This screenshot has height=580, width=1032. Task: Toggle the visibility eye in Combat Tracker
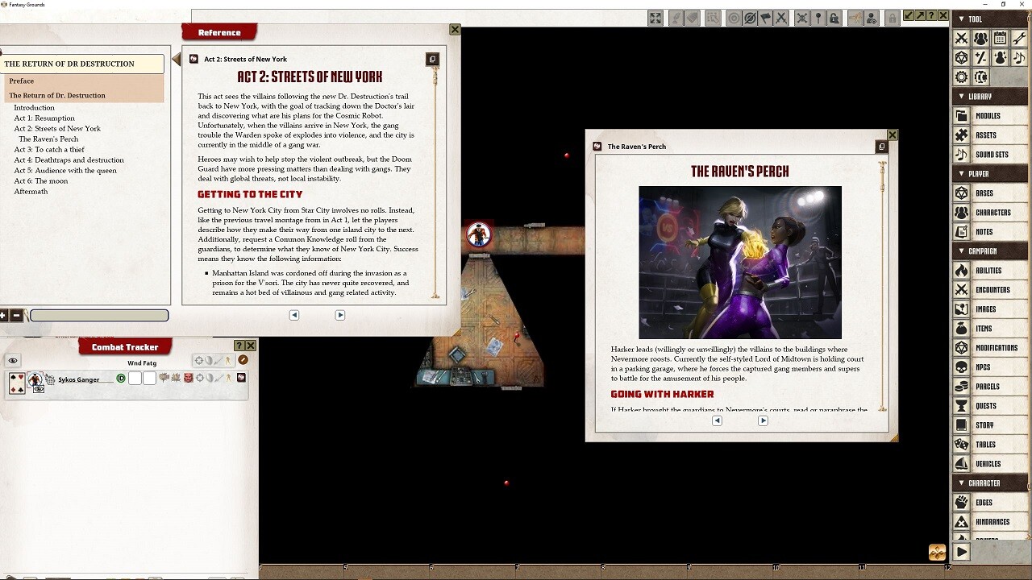pos(13,362)
